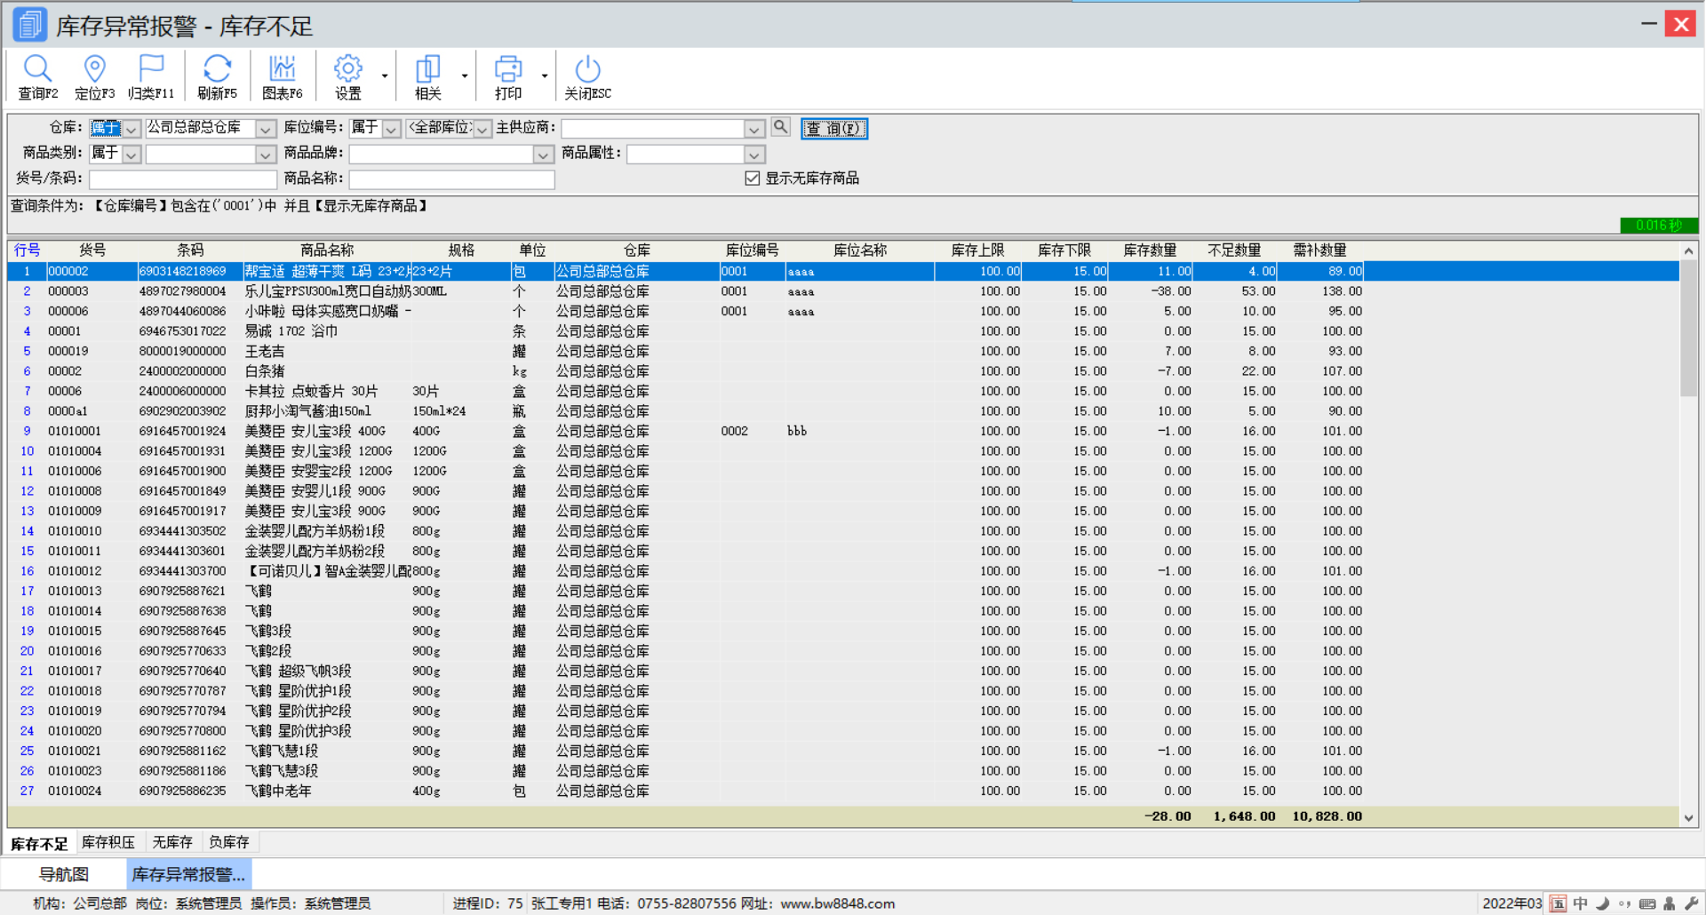Switch to the 负库存 tab
Viewport: 1706px width, 915px height.
(228, 842)
